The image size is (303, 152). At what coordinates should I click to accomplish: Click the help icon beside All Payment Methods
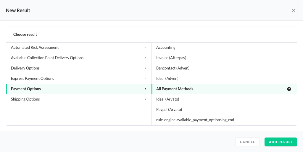pyautogui.click(x=289, y=89)
